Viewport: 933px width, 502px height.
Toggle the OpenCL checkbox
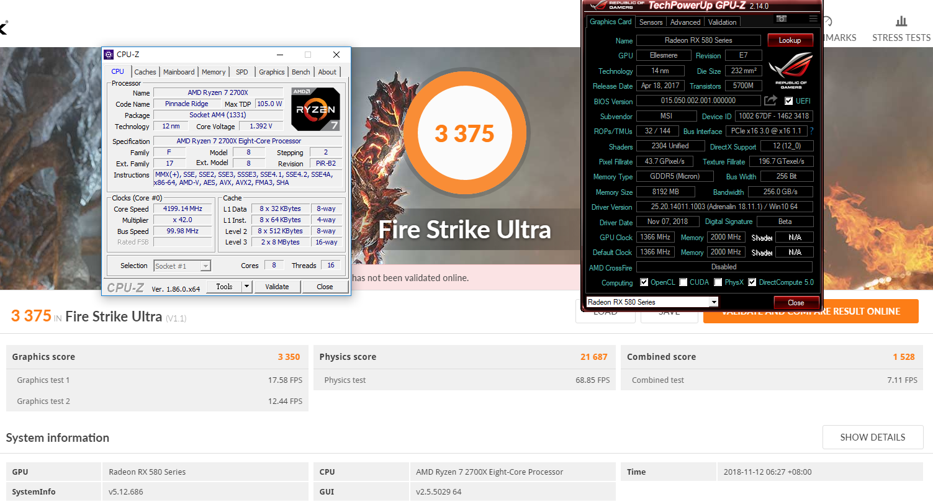[x=644, y=282]
